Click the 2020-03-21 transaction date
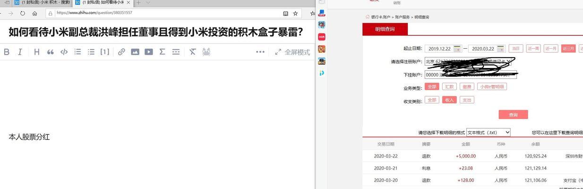Image resolution: width=583 pixels, height=189 pixels. pos(386,168)
